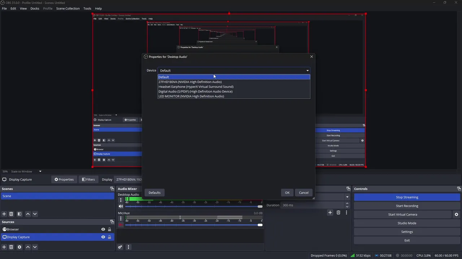
Task: Open the Tools menu
Action: click(87, 8)
